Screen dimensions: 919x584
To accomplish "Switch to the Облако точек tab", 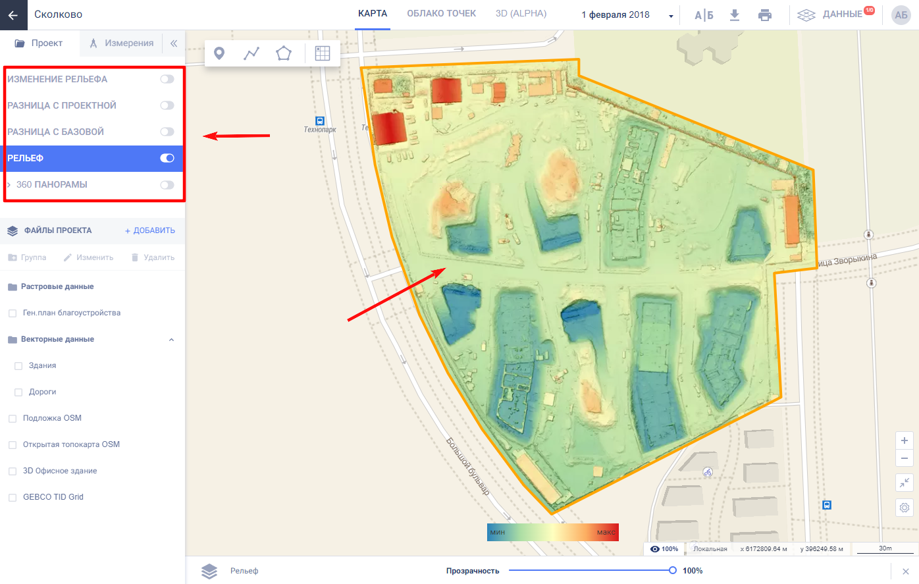I will pos(441,14).
